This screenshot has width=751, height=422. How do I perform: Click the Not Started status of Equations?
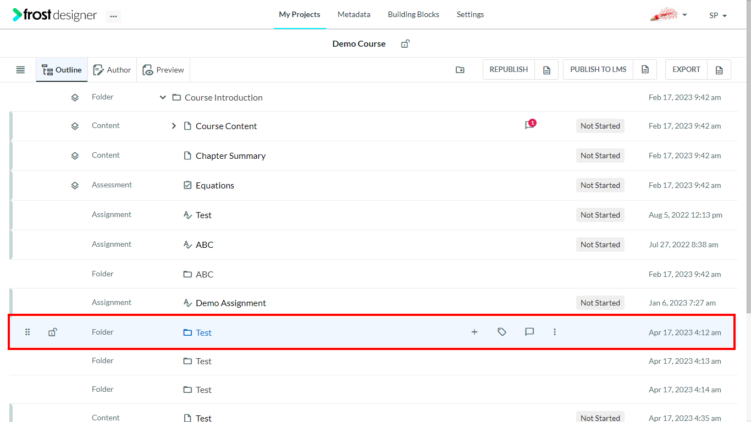click(x=600, y=185)
